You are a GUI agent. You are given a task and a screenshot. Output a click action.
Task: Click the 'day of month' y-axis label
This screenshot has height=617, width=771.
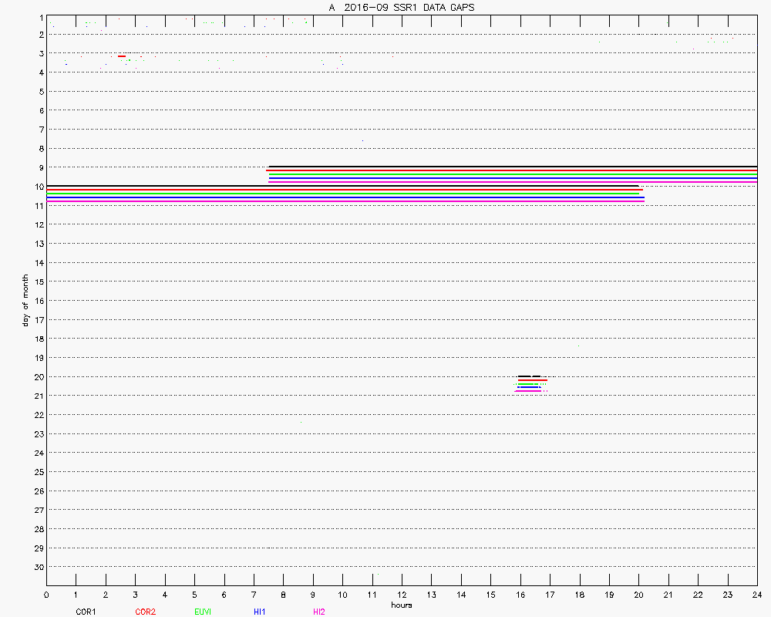pos(25,300)
